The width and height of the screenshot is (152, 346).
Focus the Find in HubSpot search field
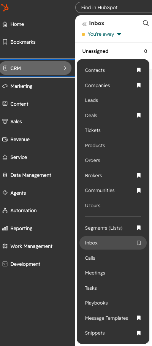coord(114,8)
